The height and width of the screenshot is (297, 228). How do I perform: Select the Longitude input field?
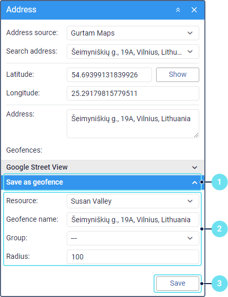[x=133, y=93]
